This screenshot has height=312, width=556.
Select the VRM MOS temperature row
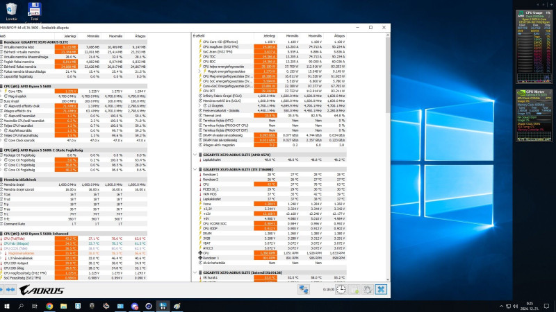click(270, 194)
